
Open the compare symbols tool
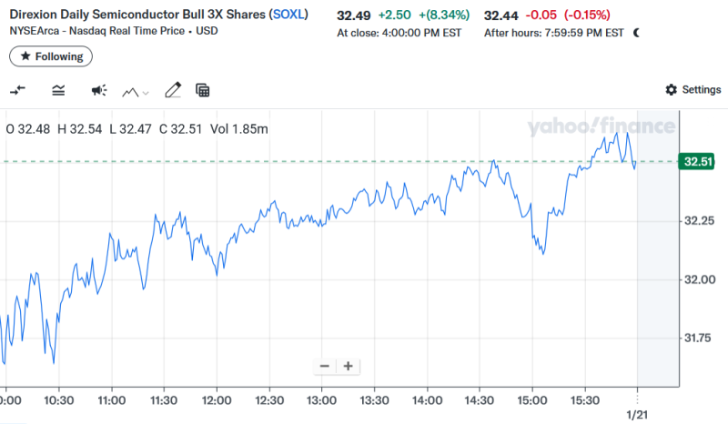[x=18, y=90]
